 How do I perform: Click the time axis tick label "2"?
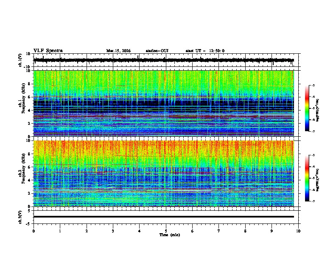pyautogui.click(x=87, y=231)
